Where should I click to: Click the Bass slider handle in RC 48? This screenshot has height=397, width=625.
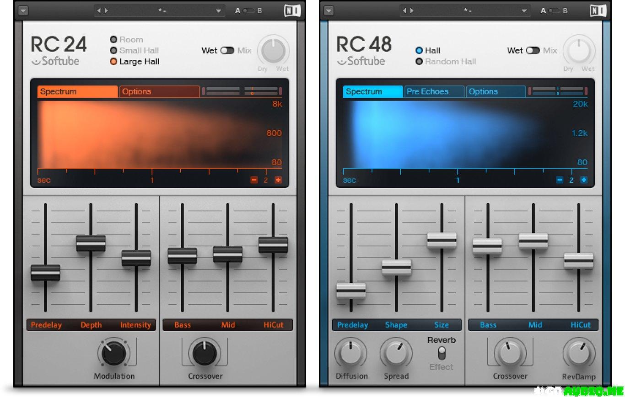tap(487, 246)
